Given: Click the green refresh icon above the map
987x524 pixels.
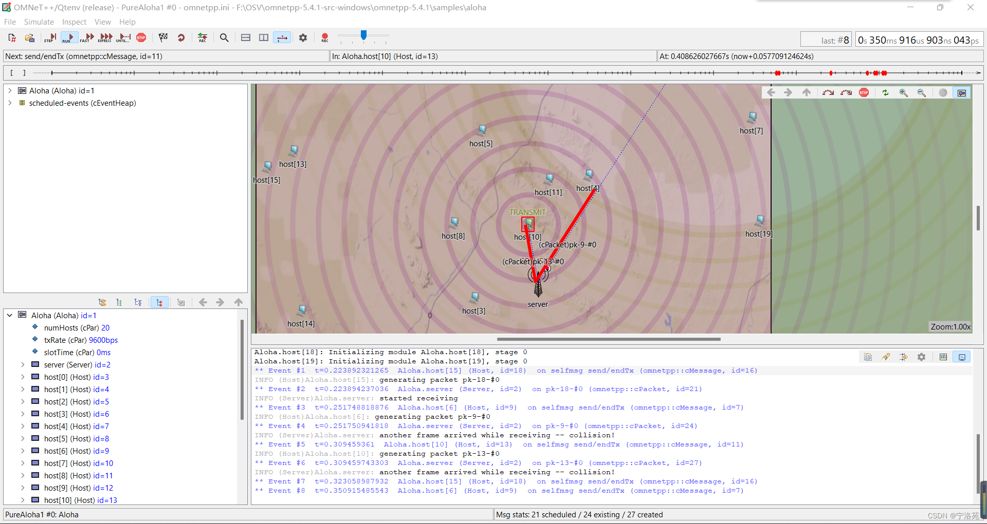Looking at the screenshot, I should coord(885,93).
